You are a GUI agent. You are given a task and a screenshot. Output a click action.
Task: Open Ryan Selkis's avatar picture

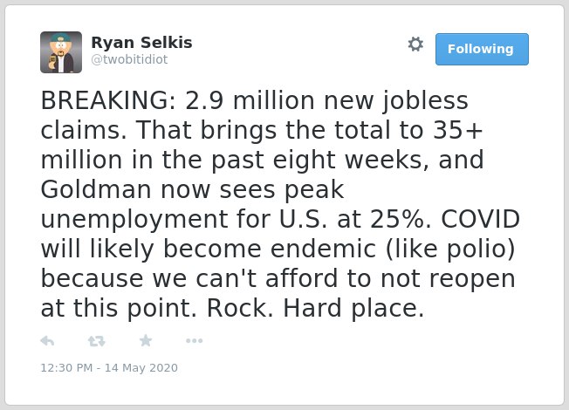[61, 52]
